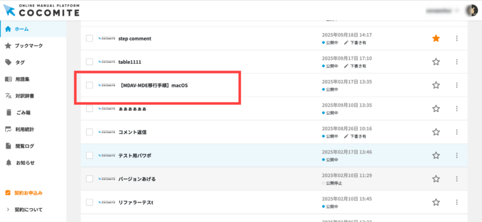Open the 【MDAV-MDE移行手順】macOS manual
Image resolution: width=482 pixels, height=222 pixels.
point(153,85)
